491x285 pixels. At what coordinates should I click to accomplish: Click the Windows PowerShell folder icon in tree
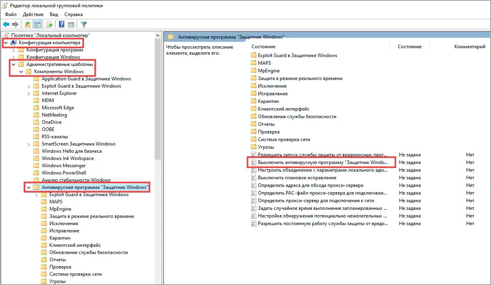(x=37, y=173)
